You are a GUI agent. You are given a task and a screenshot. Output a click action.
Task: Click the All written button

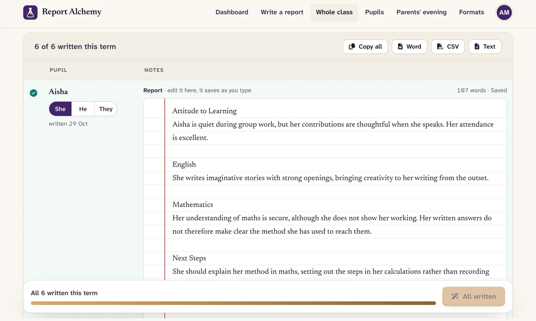click(474, 296)
